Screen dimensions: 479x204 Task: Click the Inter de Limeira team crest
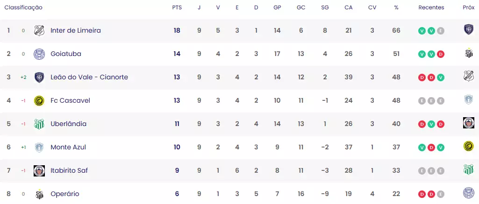pos(39,30)
